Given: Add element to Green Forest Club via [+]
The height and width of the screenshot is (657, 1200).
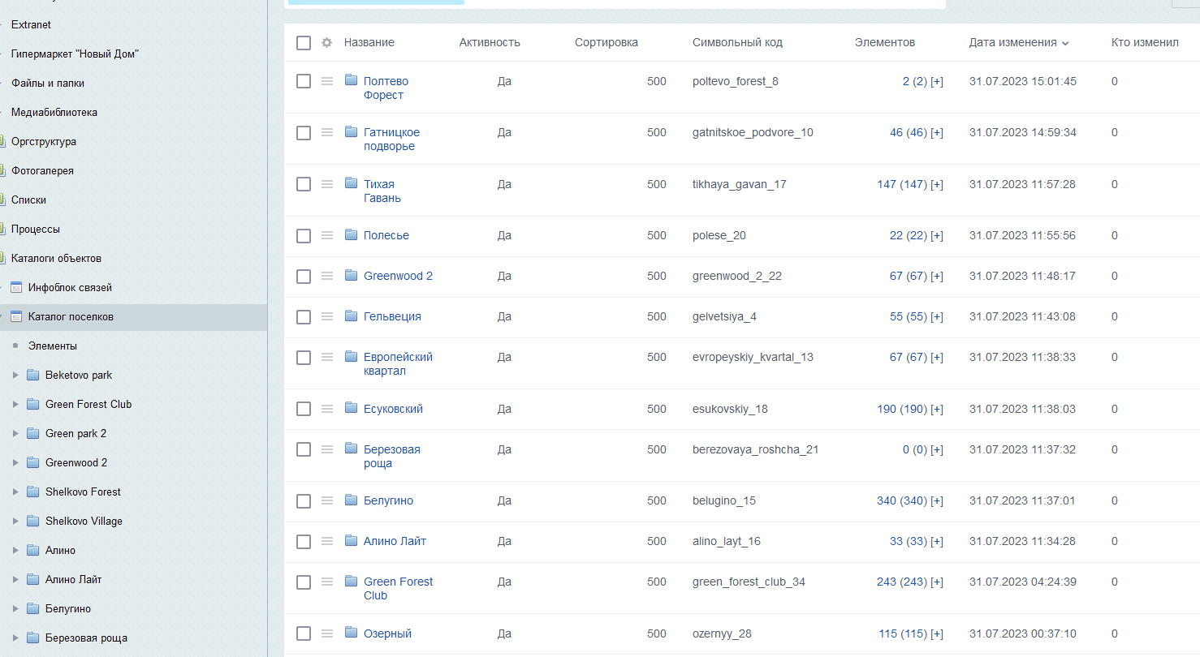Looking at the screenshot, I should (x=937, y=582).
